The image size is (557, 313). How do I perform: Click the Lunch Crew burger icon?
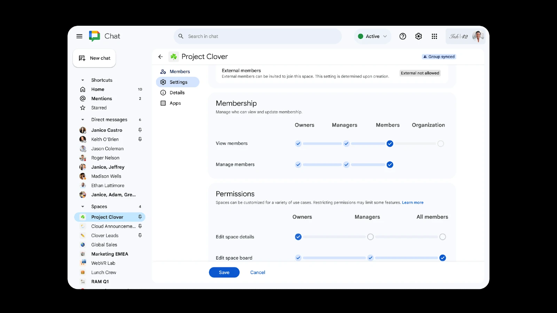(x=83, y=272)
